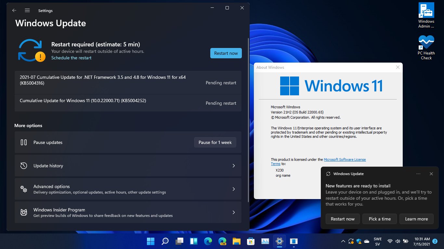Click the Windows Update sync status icon
Viewport: 444px width, 249px height.
[x=32, y=51]
